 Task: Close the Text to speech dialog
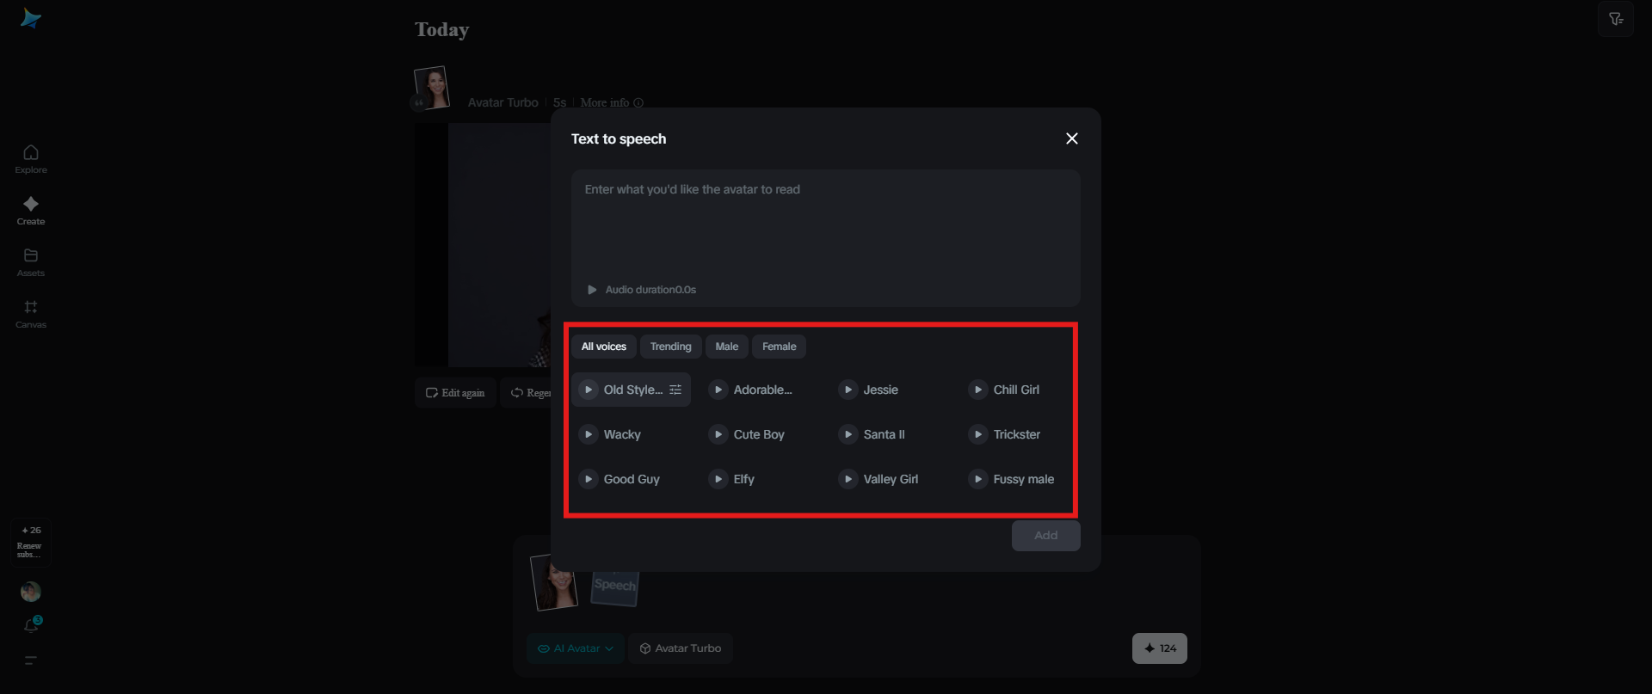coord(1072,138)
